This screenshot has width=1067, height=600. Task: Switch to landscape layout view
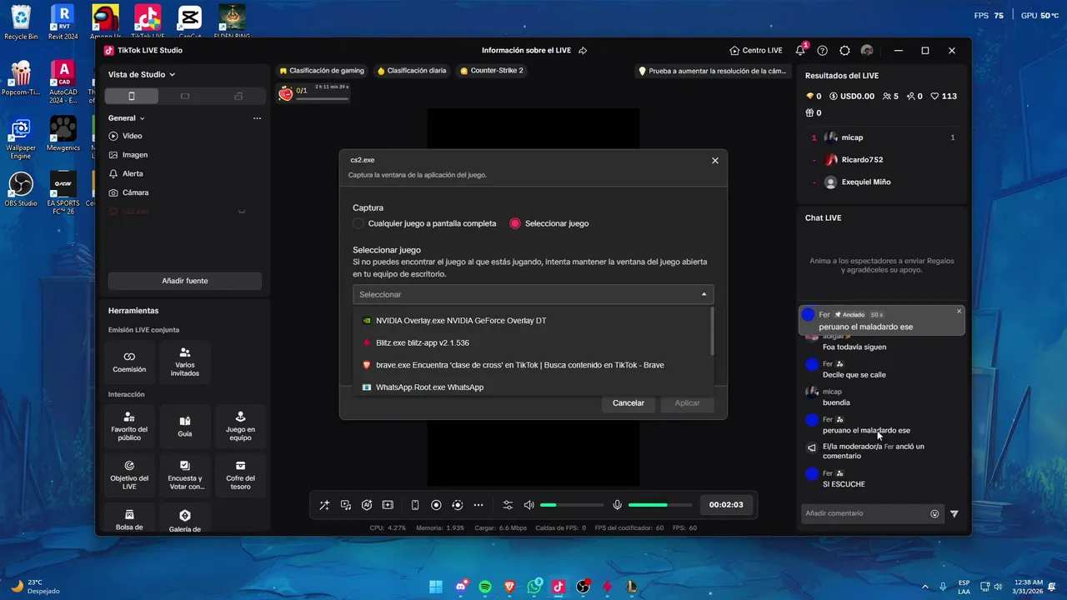185,96
